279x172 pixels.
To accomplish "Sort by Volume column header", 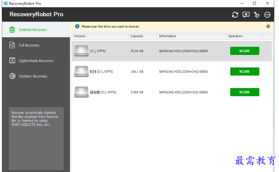I will 100,36.
